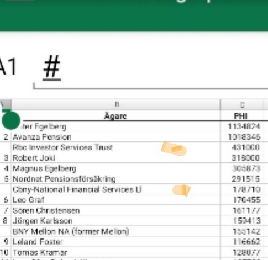Tap the green cell selection handle
This screenshot has width=268, height=260.
(x=11, y=120)
